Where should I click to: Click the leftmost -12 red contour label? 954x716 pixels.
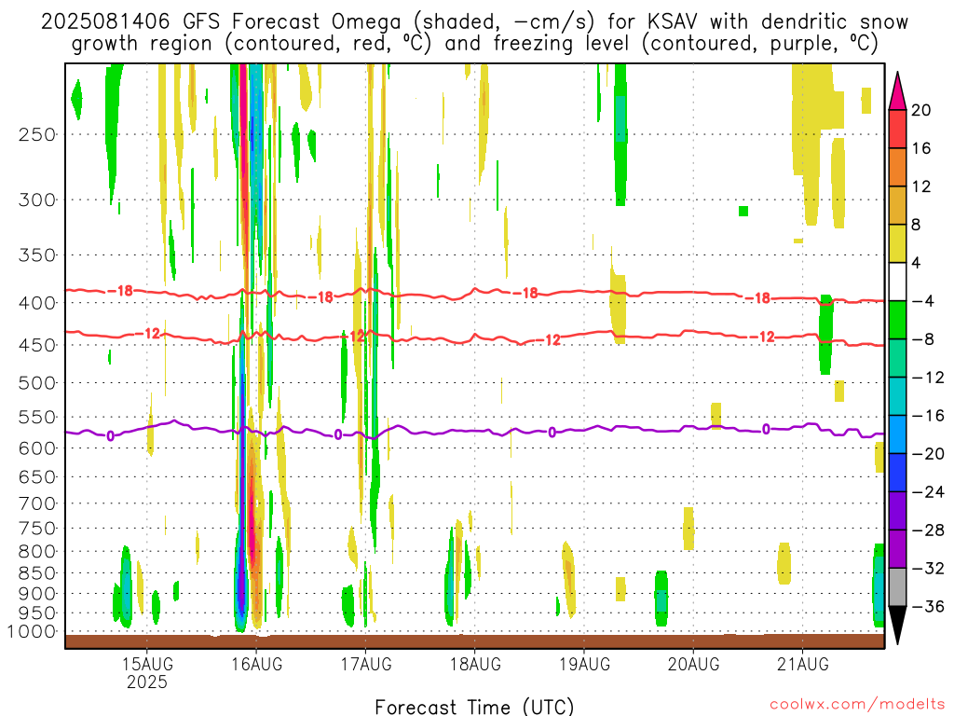148,334
